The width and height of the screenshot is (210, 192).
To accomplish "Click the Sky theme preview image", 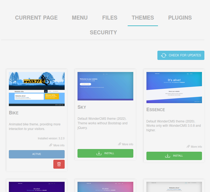I will click(x=105, y=86).
